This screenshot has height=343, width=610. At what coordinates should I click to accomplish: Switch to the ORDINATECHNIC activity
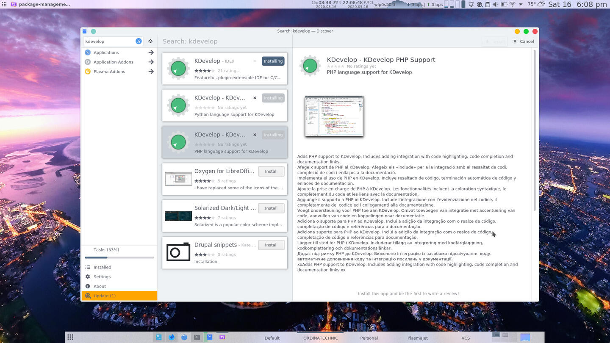point(321,338)
